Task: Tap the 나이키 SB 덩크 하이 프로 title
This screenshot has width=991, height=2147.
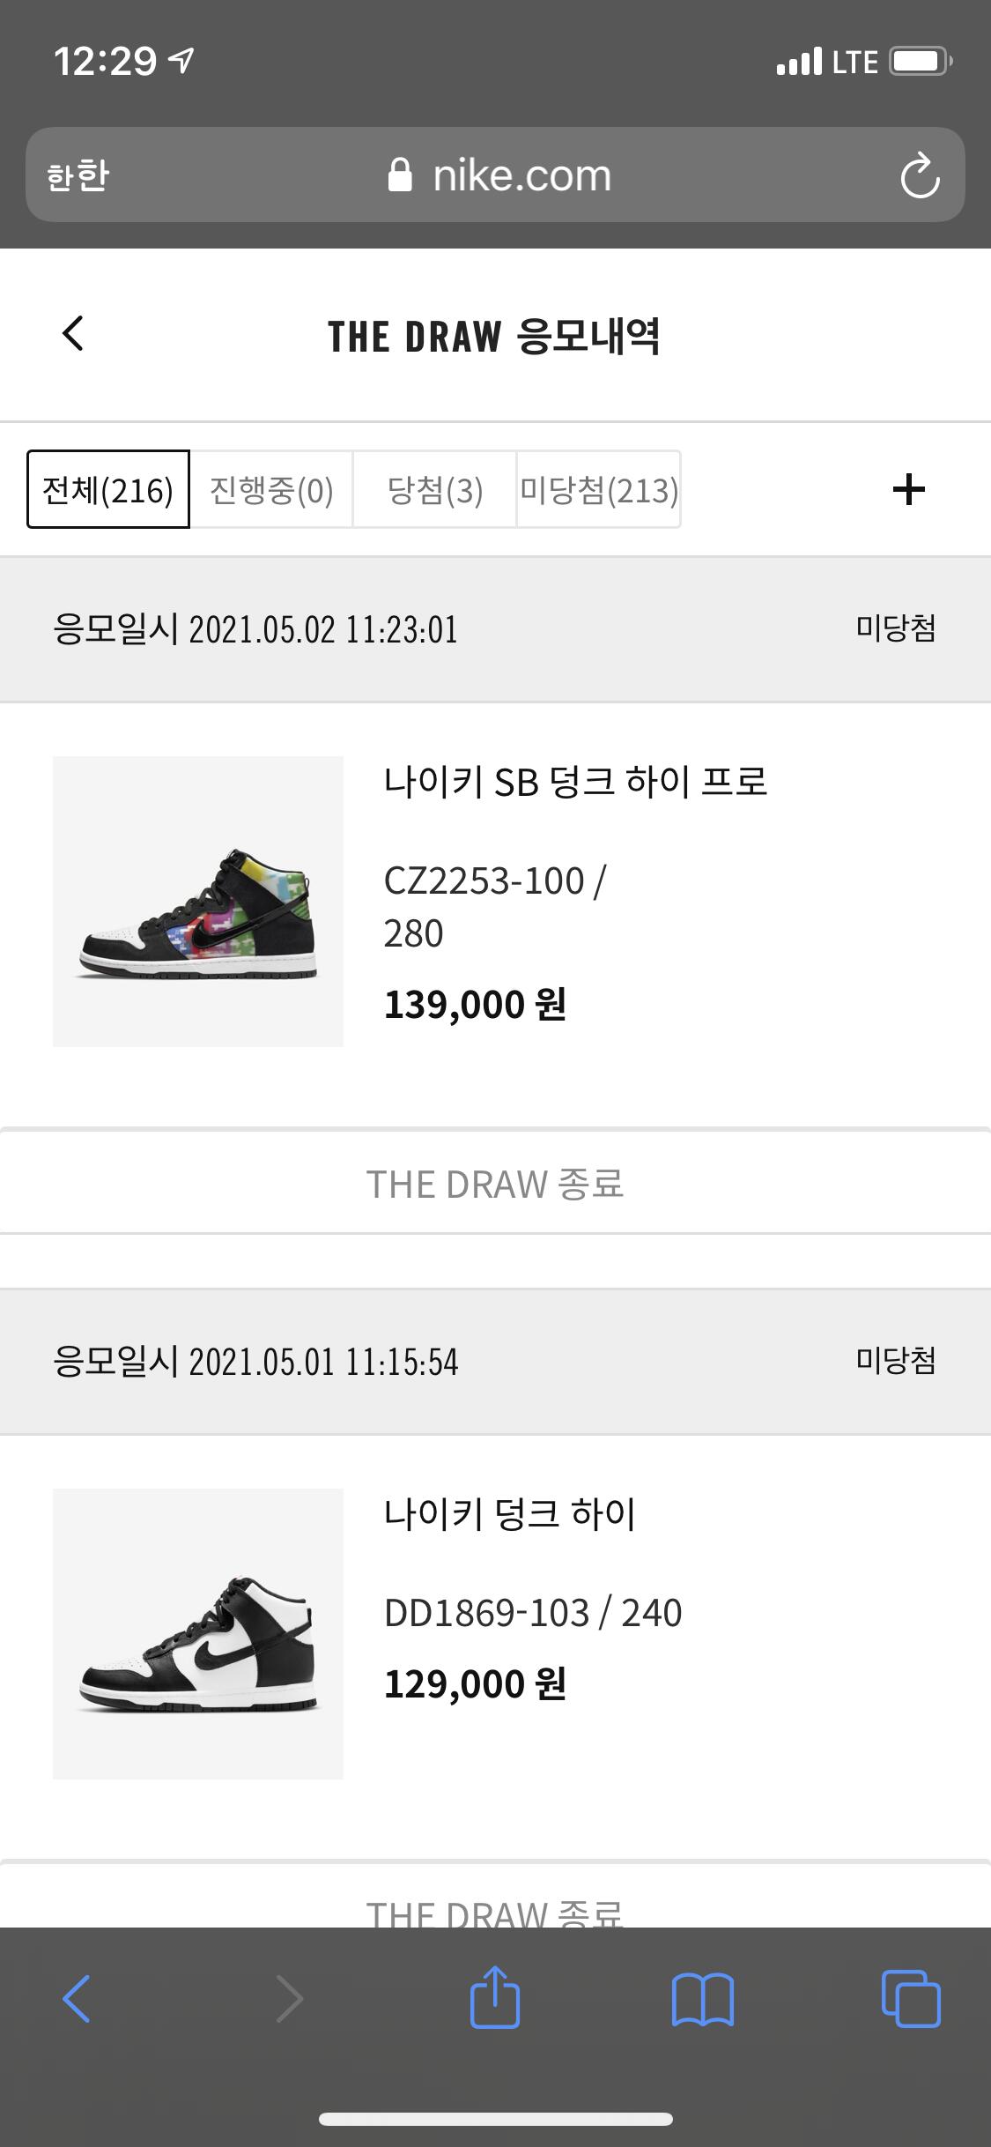Action: coord(575,782)
